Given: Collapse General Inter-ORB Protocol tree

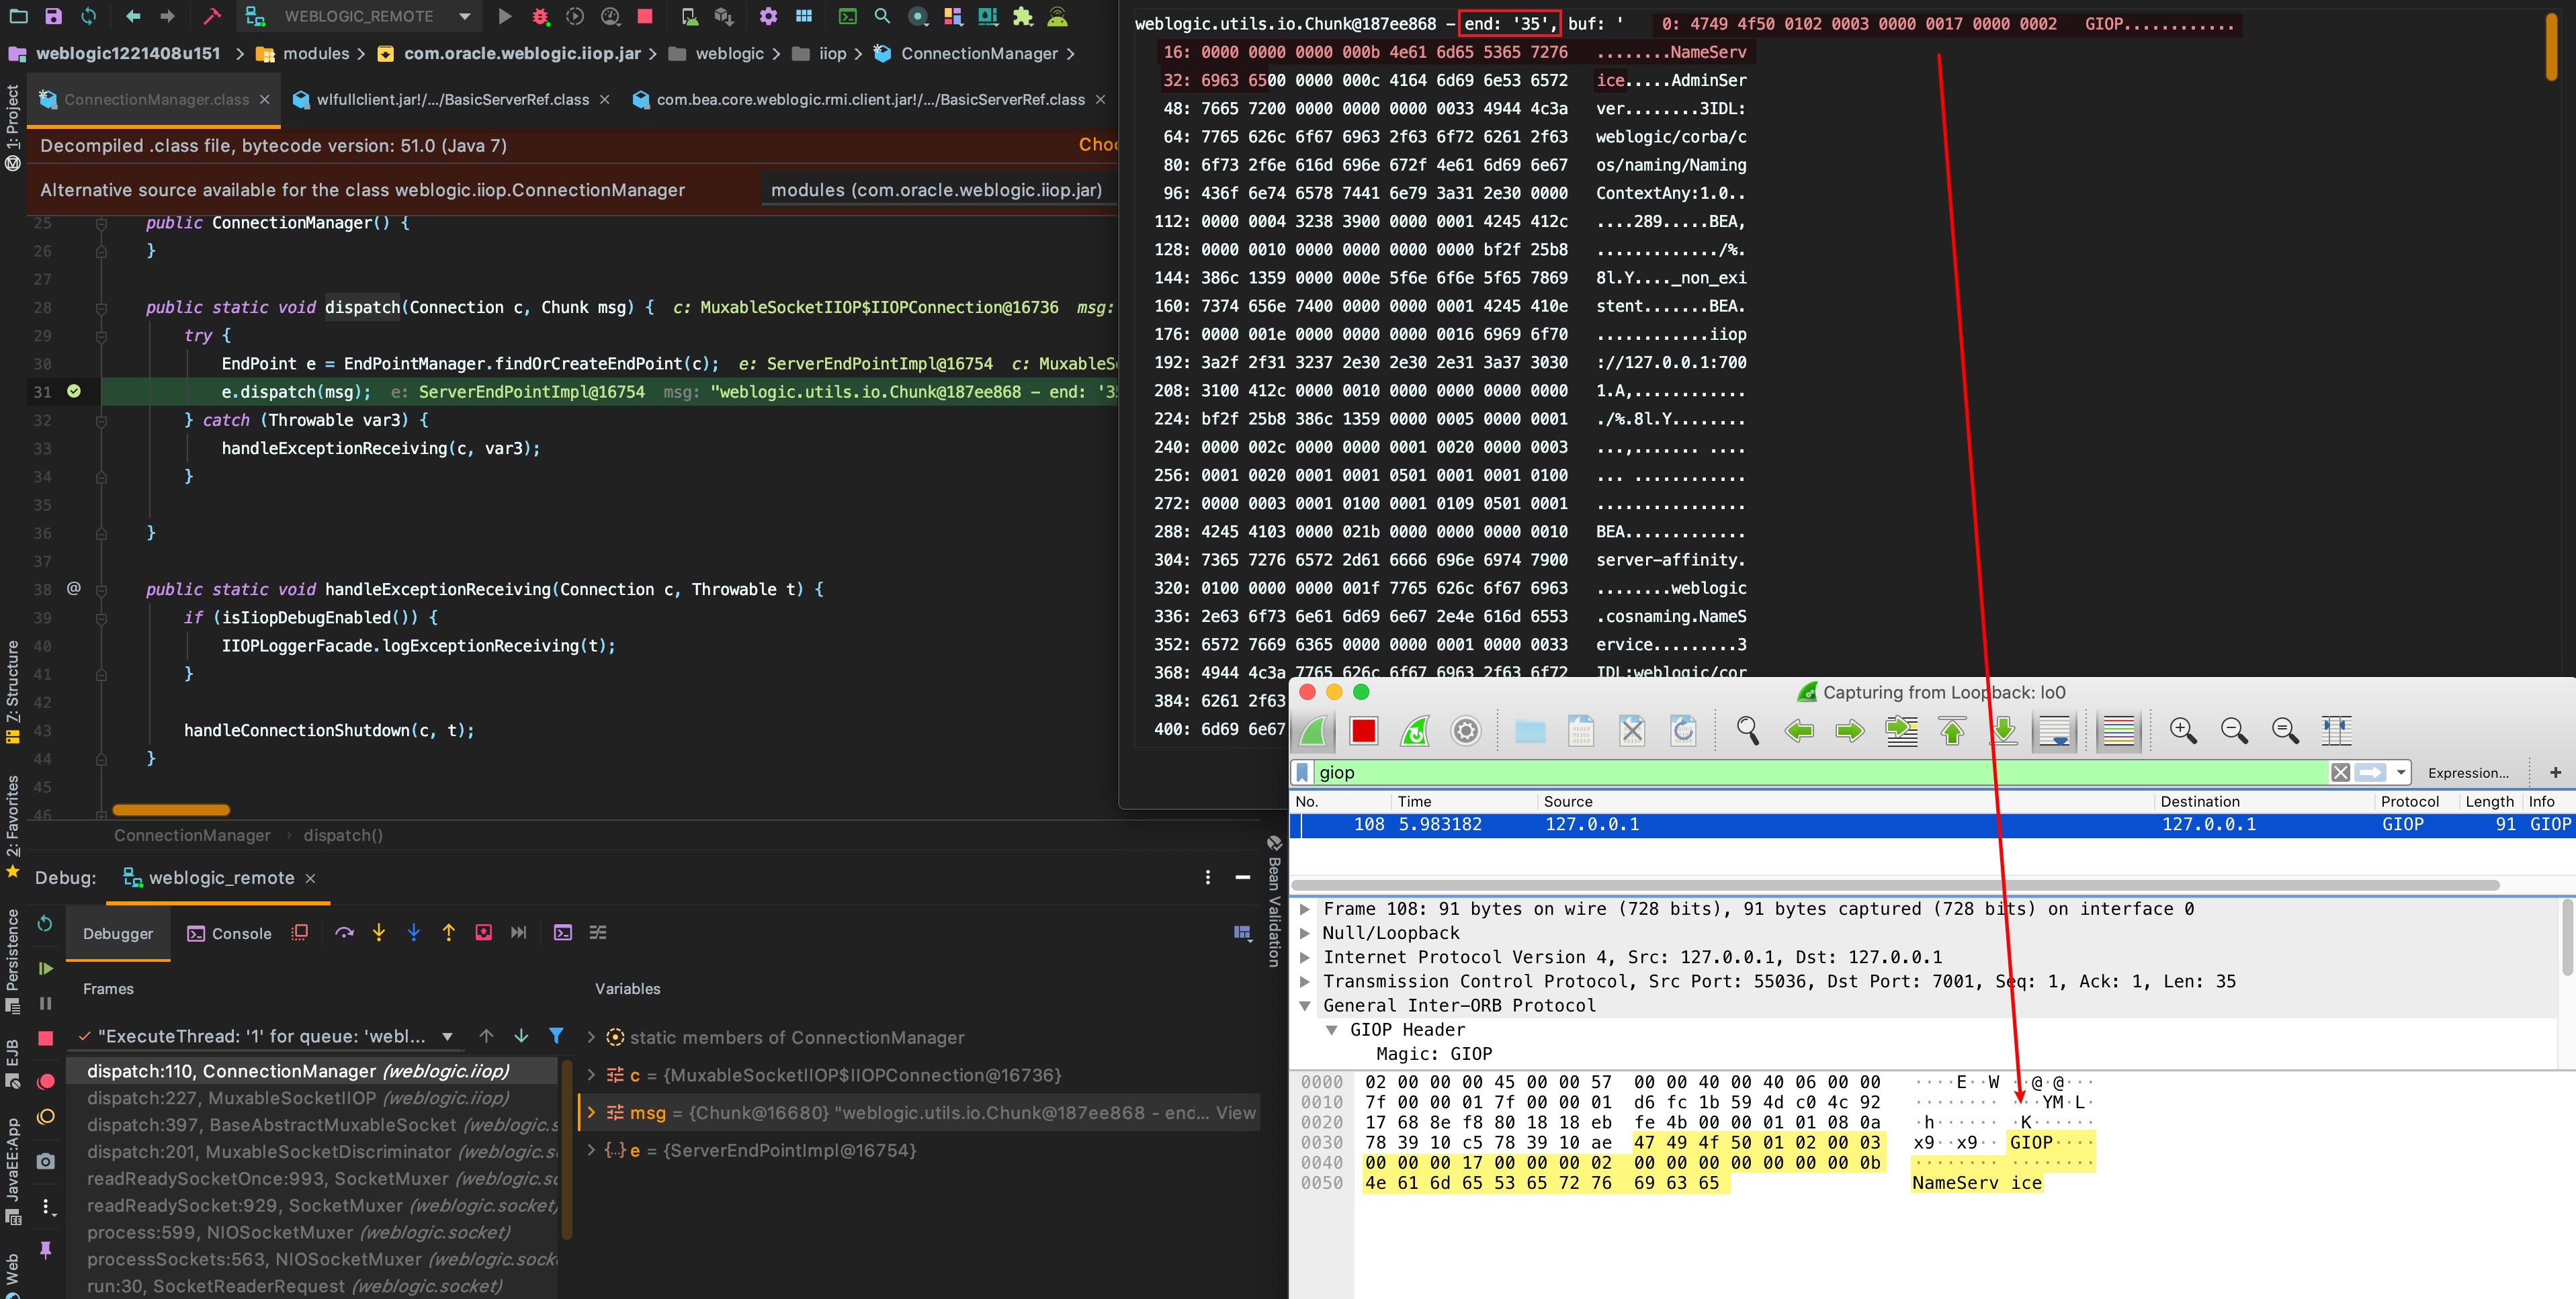Looking at the screenshot, I should click(1305, 1006).
